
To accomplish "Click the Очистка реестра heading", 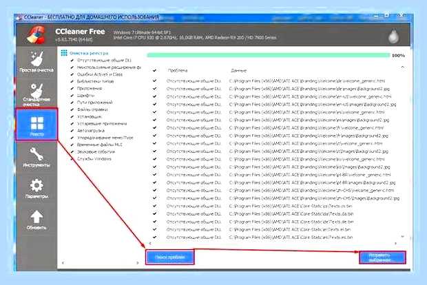I will tap(89, 53).
